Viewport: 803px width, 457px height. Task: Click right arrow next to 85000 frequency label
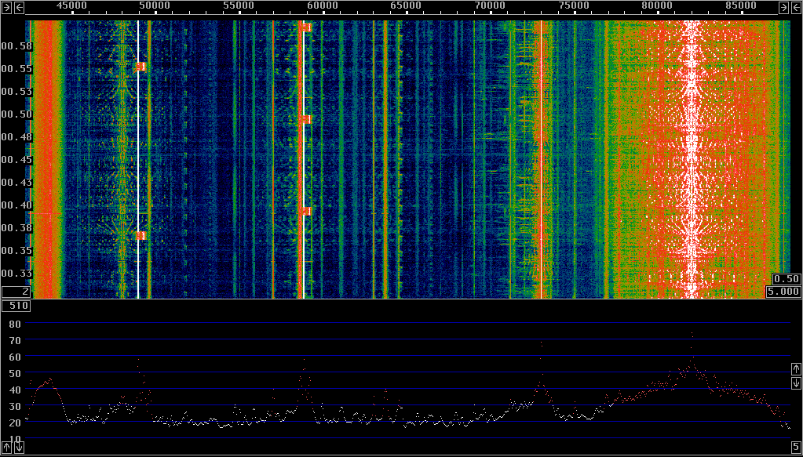tap(783, 6)
